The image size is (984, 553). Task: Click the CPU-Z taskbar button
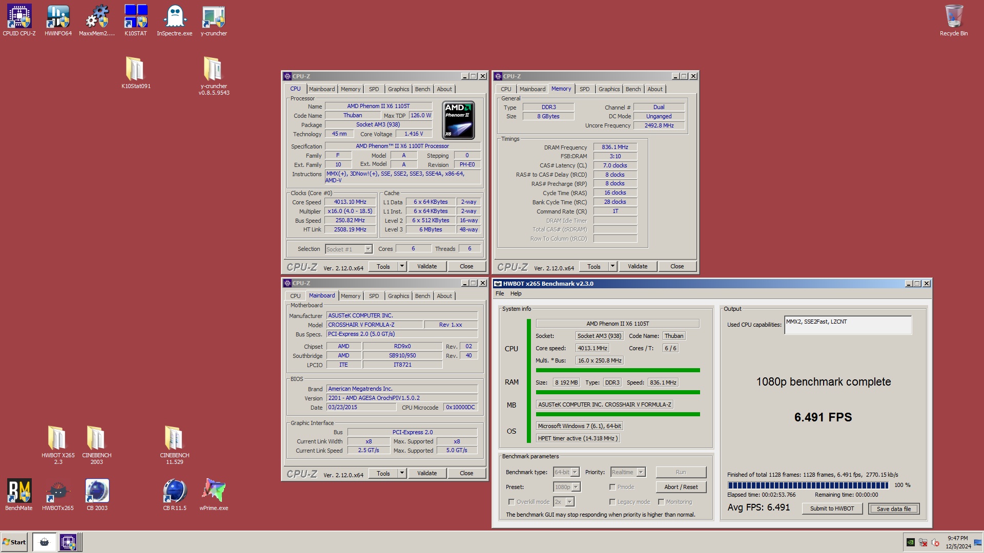point(68,542)
